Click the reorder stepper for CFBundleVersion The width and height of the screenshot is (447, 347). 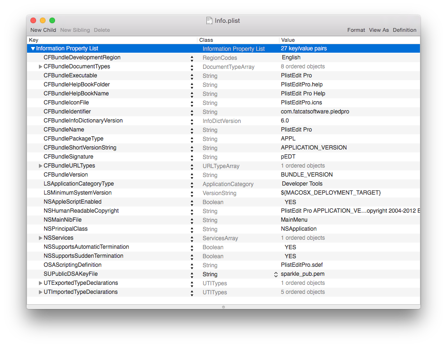[x=192, y=175]
